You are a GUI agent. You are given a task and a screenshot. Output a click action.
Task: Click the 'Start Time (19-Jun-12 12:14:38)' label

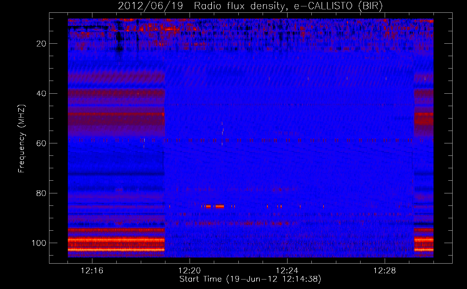[250, 279]
